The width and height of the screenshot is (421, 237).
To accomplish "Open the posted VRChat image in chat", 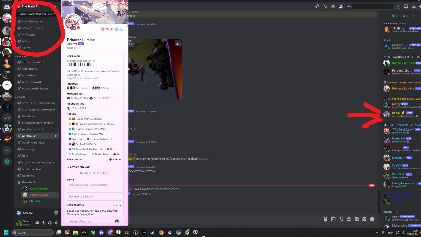I will click(155, 69).
